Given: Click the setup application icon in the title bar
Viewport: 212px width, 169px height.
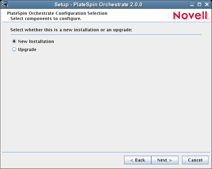Looking at the screenshot, I should pyautogui.click(x=5, y=4).
